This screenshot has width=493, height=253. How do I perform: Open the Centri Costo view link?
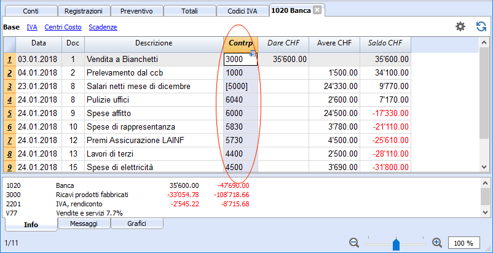point(63,27)
